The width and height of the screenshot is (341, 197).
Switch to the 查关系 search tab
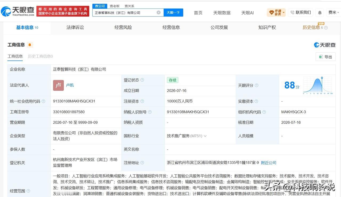pos(129,6)
